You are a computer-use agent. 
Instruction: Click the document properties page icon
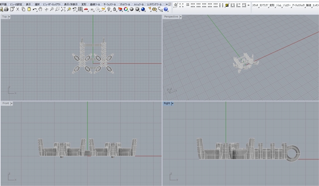click(x=12, y=9)
